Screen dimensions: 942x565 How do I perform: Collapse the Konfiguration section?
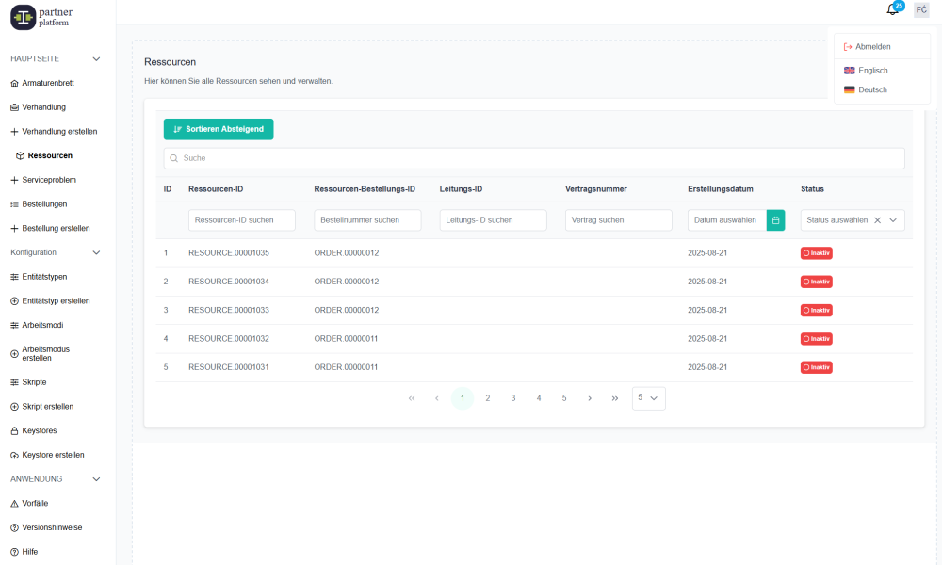96,252
